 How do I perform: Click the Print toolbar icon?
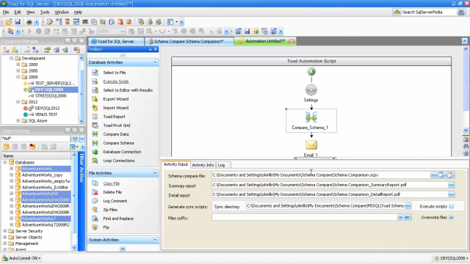29,22
